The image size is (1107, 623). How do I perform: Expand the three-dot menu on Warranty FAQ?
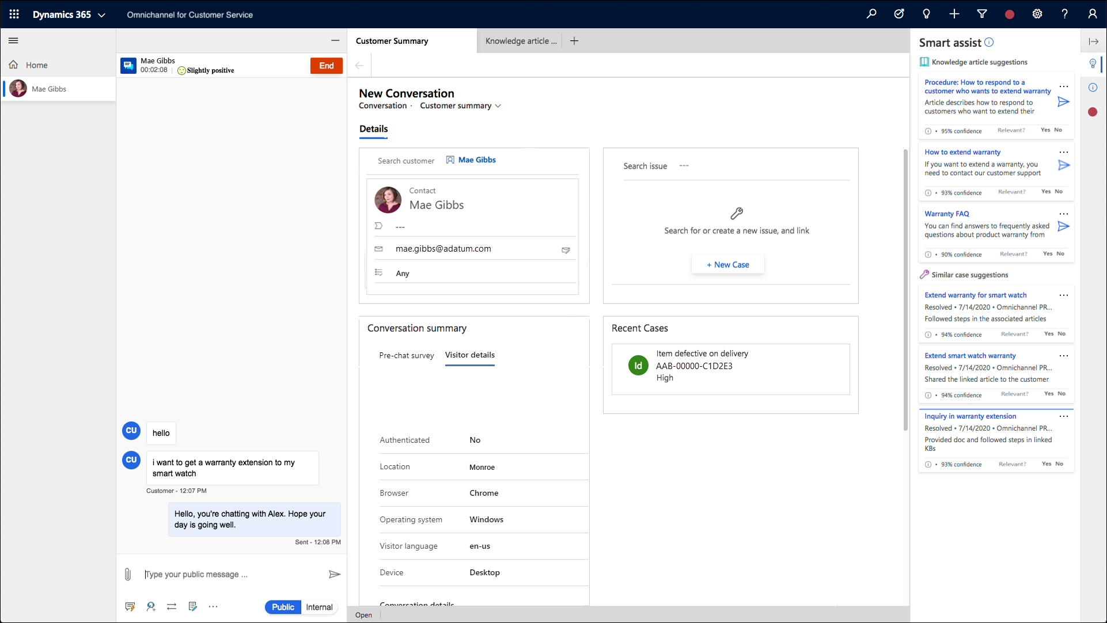[1064, 214]
